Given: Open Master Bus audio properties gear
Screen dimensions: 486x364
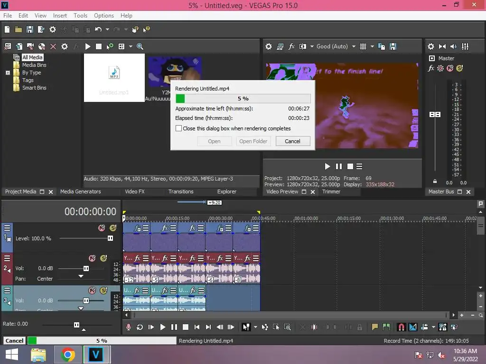Looking at the screenshot, I should click(x=431, y=46).
